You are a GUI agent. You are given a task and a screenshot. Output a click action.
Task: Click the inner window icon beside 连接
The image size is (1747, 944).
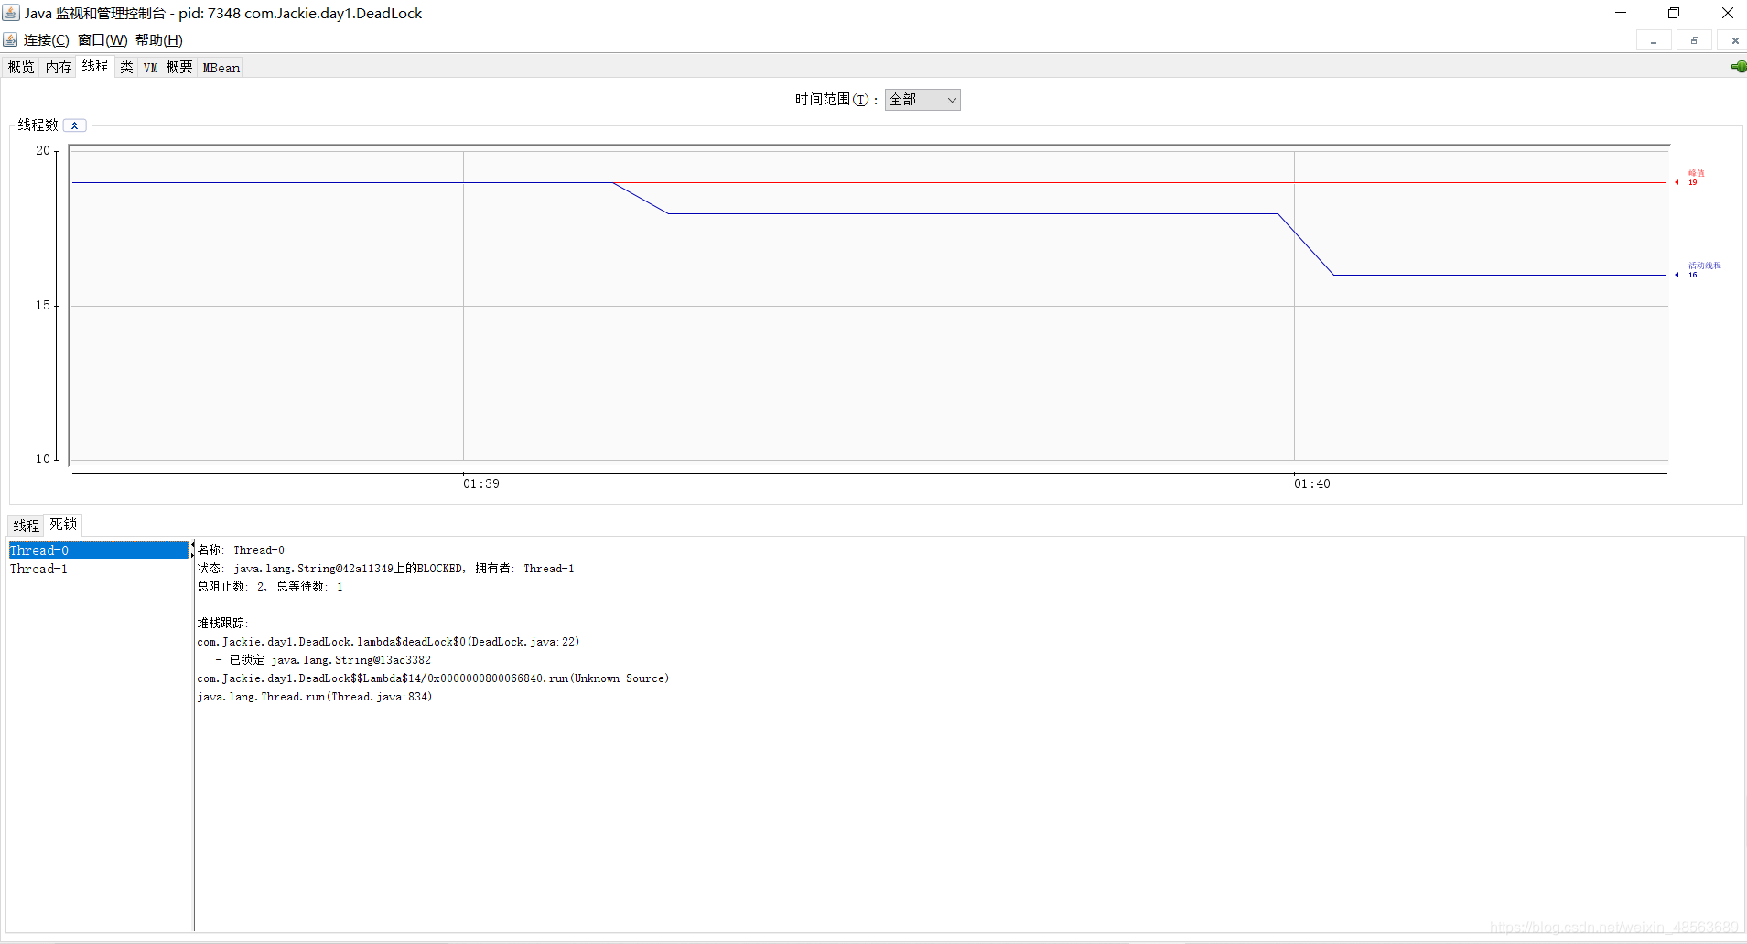[10, 40]
